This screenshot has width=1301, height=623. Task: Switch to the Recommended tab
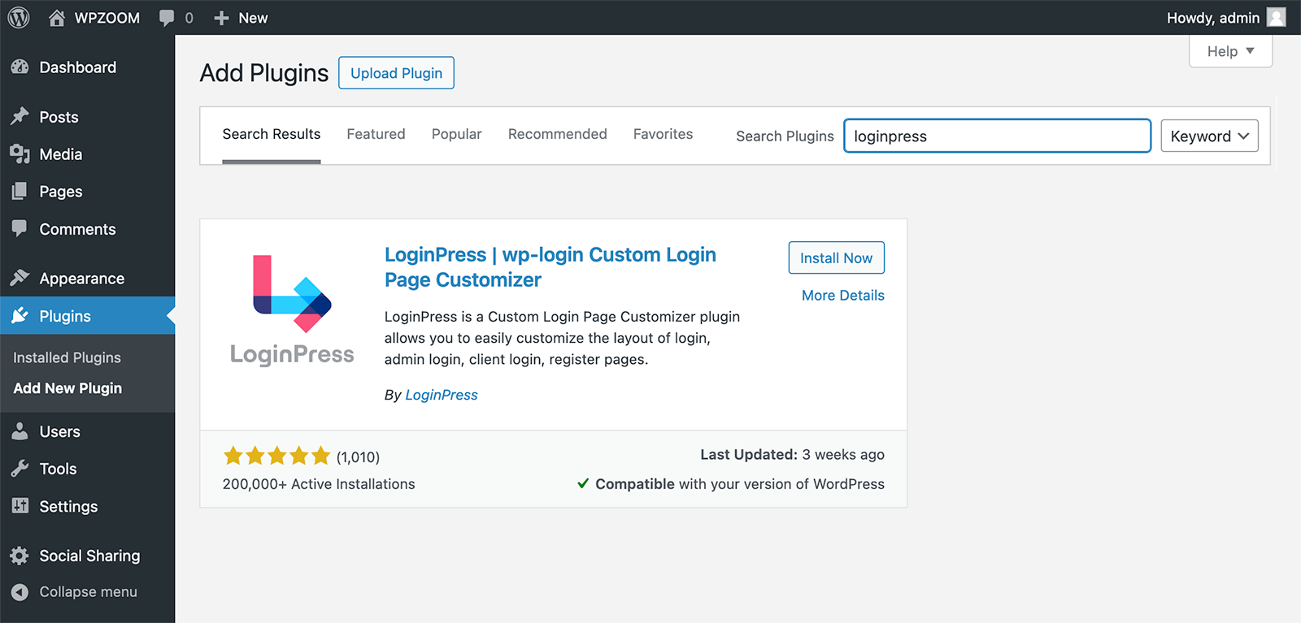558,135
